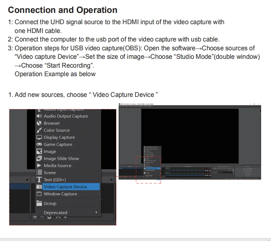Add a transition with the plus icon in Scene Transitions
Image resolution: width=271 pixels, height=241 pixels.
click(229, 170)
